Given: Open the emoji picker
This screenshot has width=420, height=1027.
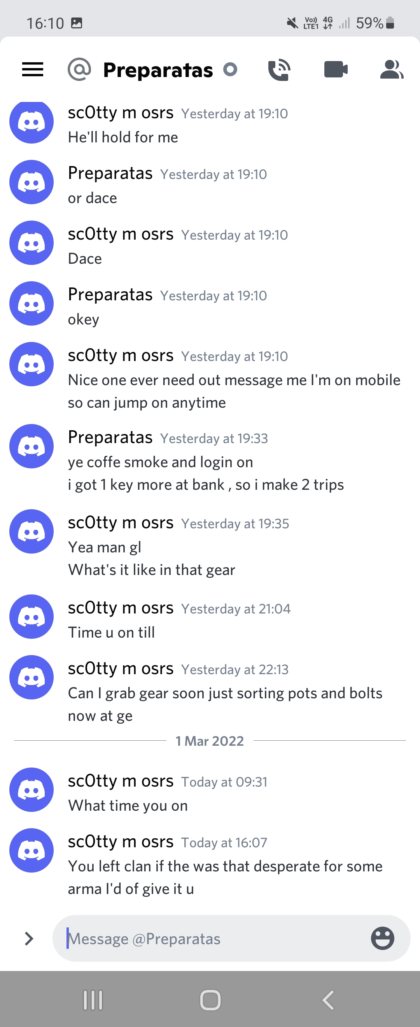Looking at the screenshot, I should 383,938.
